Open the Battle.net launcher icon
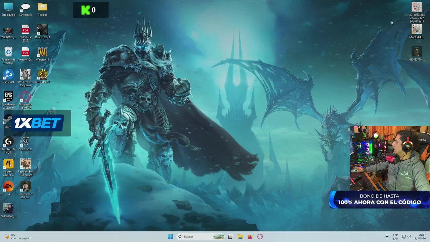430x242 pixels. click(x=8, y=77)
